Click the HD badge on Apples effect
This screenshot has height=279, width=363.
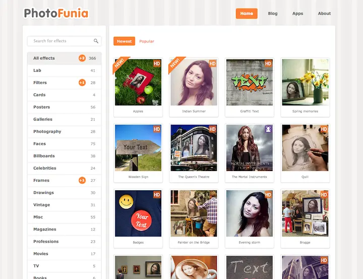point(157,64)
